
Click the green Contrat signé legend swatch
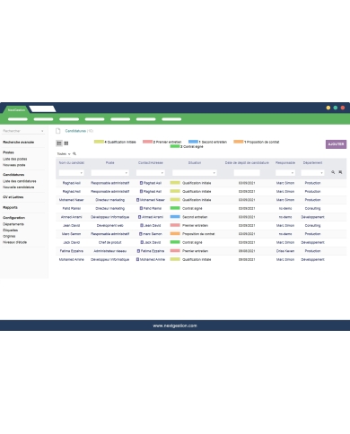[175, 146]
